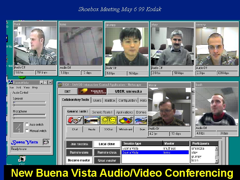
Task: Click the Local close button
Action: coord(107,144)
